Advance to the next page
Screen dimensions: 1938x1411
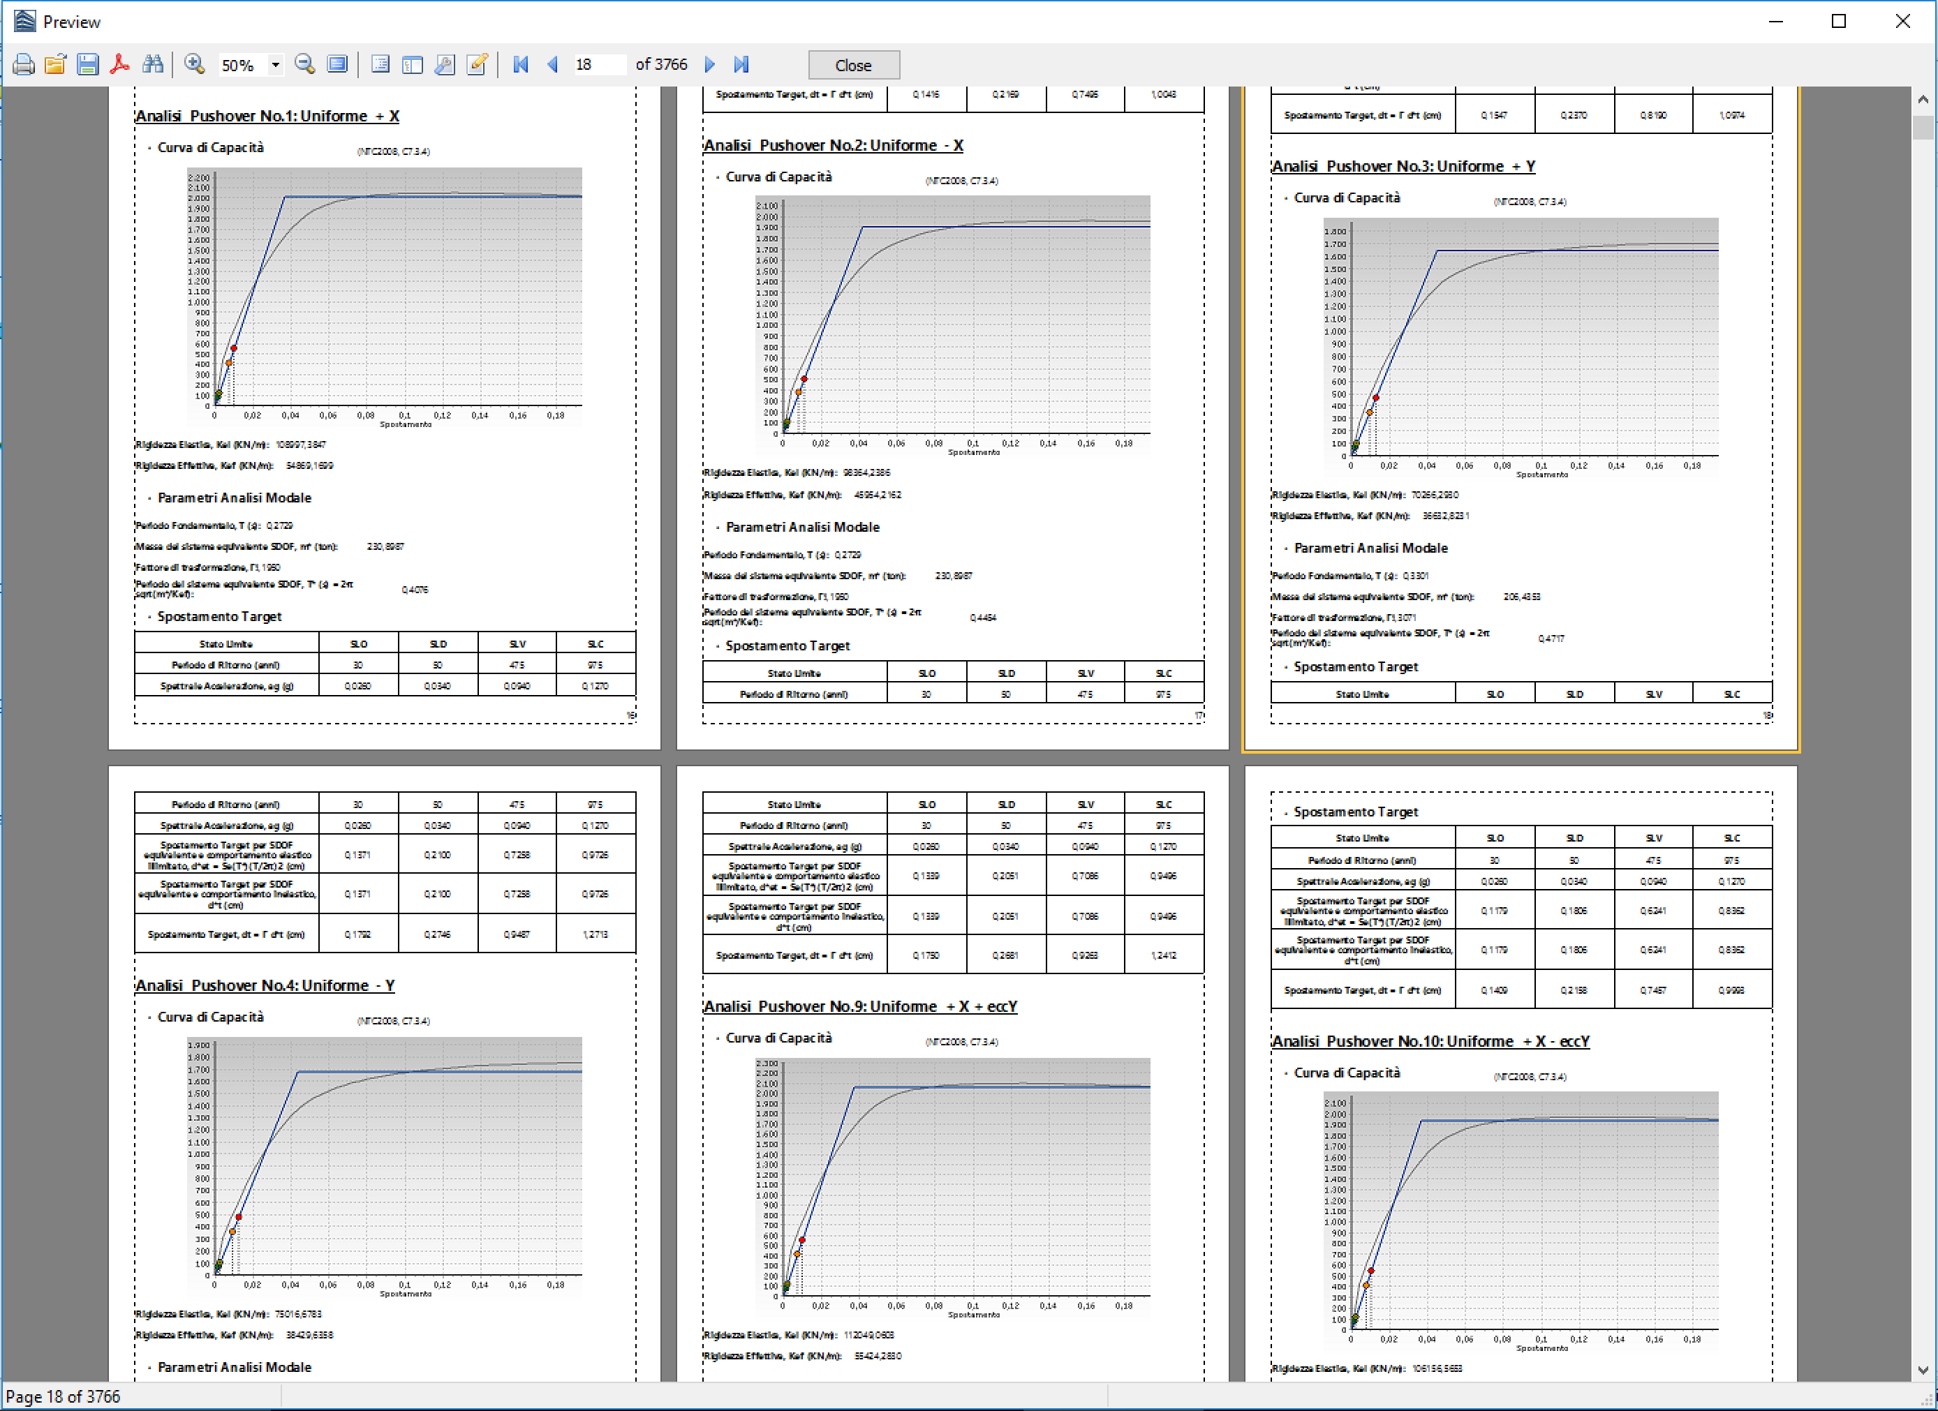click(710, 65)
